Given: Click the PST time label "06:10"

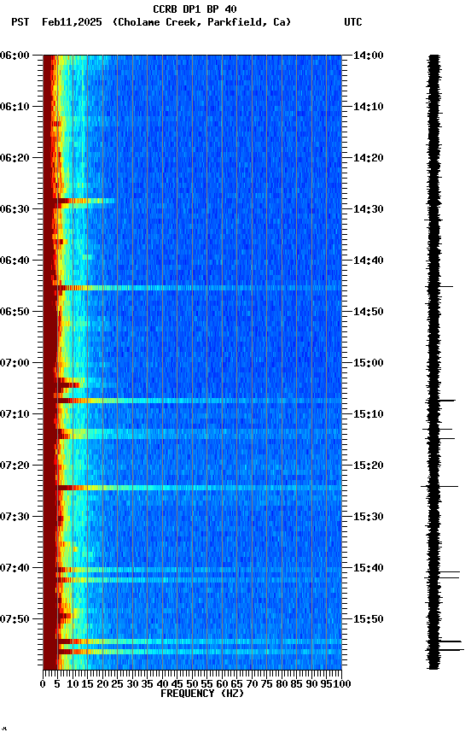Looking at the screenshot, I should click(15, 107).
